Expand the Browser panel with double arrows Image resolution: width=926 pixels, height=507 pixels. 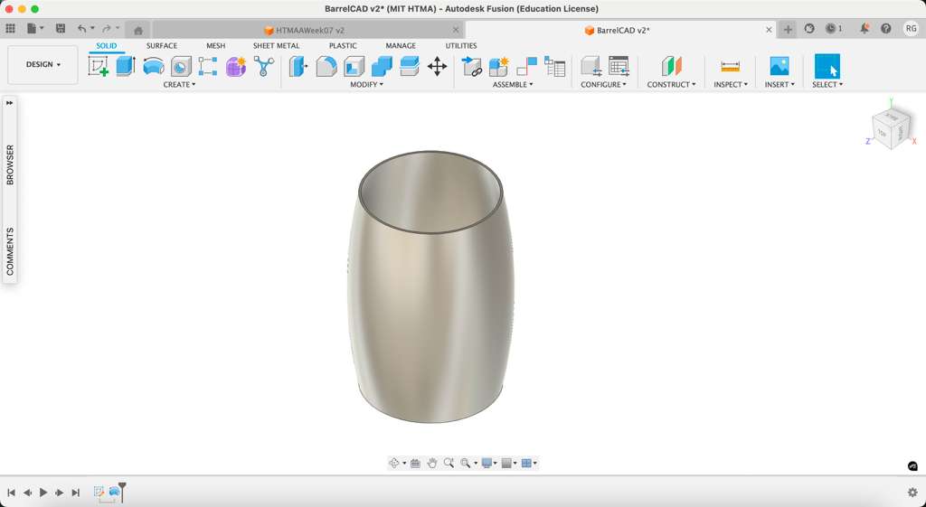pyautogui.click(x=10, y=103)
